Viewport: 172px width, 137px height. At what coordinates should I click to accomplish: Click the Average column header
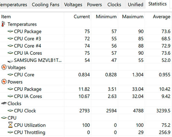161,17
